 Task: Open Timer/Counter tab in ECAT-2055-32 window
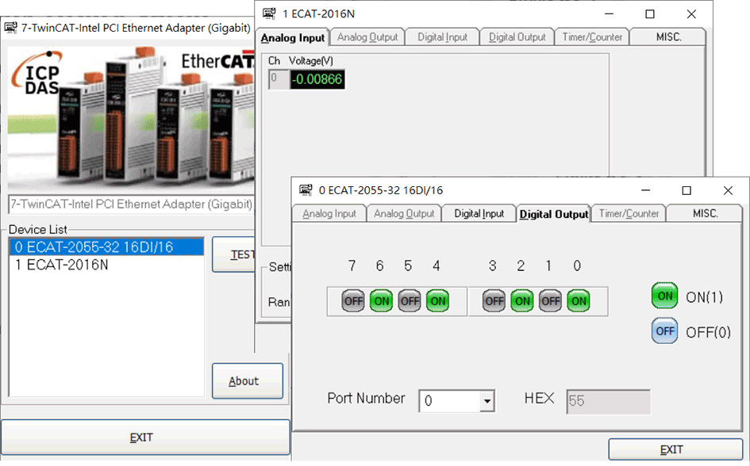click(629, 213)
